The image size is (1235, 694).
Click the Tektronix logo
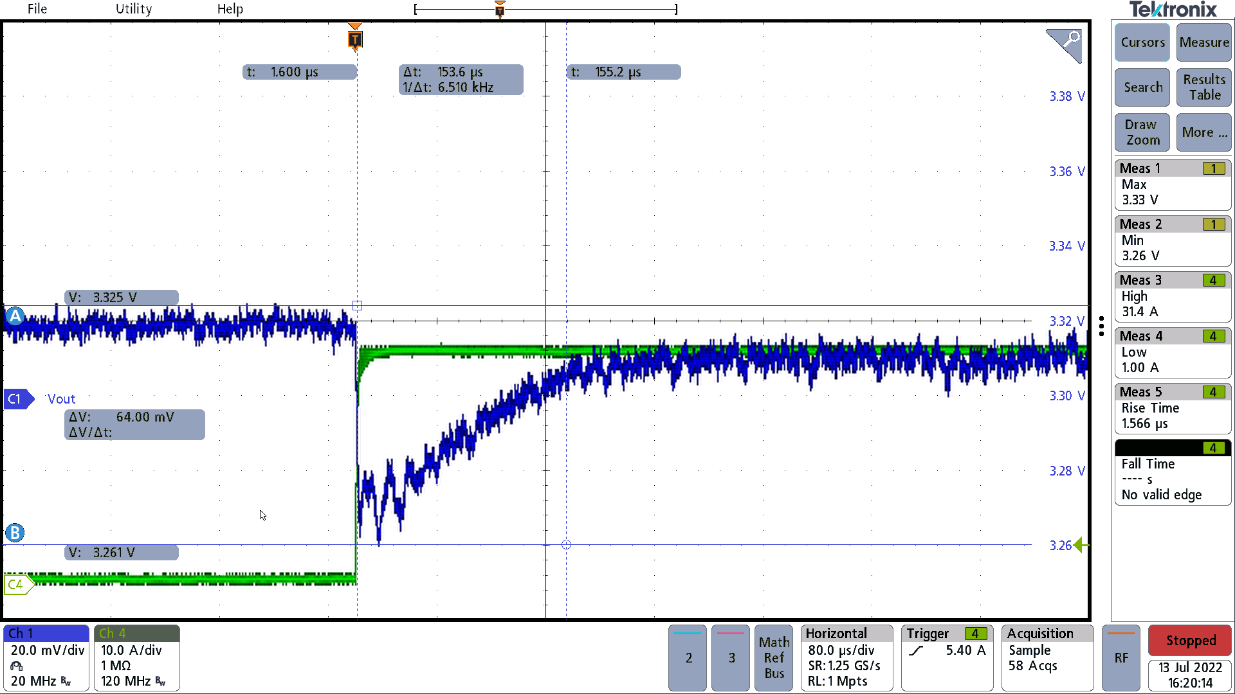tap(1173, 10)
